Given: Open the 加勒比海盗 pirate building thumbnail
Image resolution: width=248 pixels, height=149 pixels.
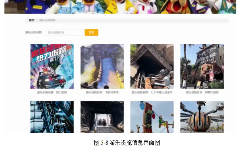Looking at the screenshot, I should [x=202, y=66].
